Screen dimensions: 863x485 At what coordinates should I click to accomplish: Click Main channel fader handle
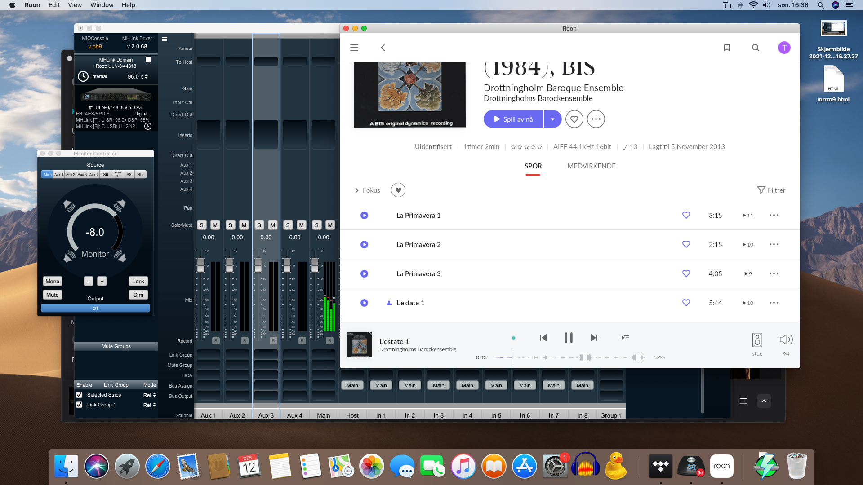point(315,265)
